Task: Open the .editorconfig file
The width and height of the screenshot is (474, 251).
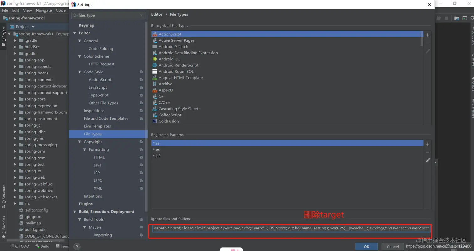Action: pos(36,210)
